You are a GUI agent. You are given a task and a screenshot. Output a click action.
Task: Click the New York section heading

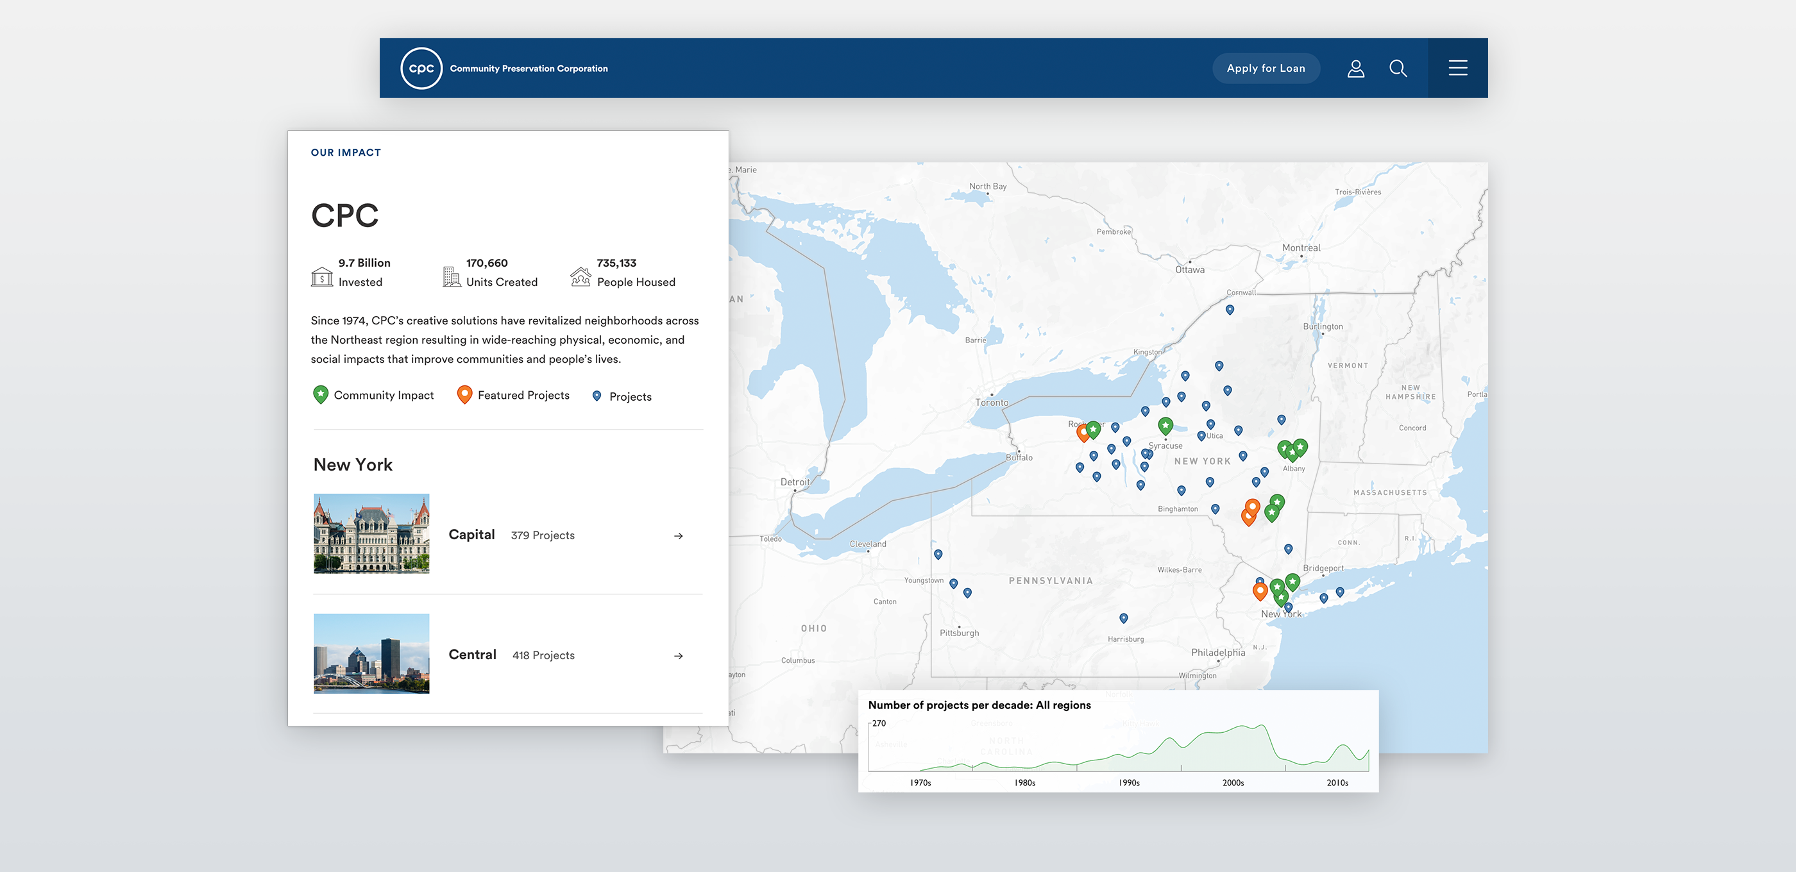(x=353, y=465)
